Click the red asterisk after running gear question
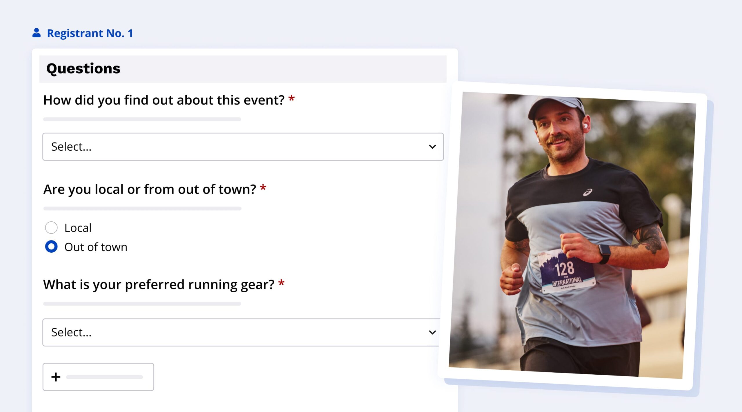Viewport: 742px width, 412px height. [281, 283]
